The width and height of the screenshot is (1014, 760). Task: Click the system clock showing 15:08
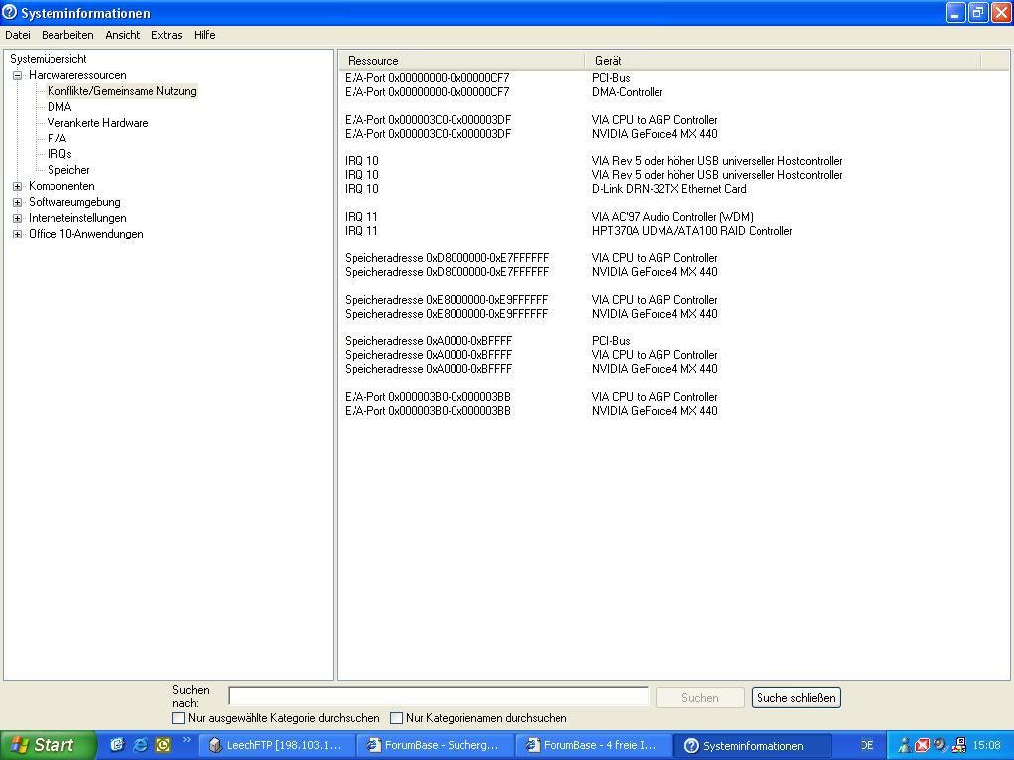(987, 746)
